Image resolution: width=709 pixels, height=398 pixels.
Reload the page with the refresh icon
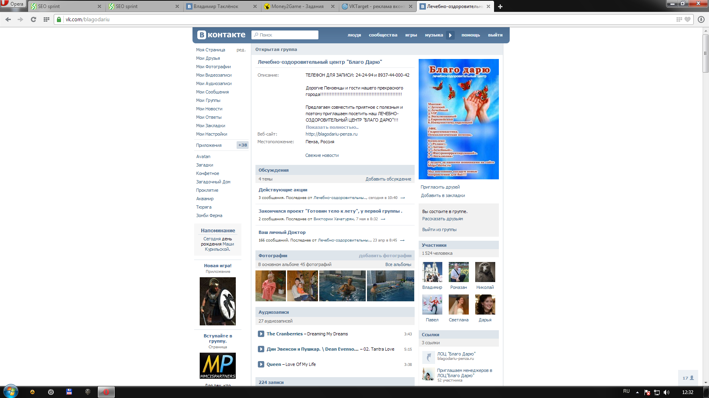pos(33,19)
